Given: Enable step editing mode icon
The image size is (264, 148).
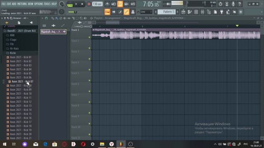Looking at the screenshot, I should pos(120,12).
